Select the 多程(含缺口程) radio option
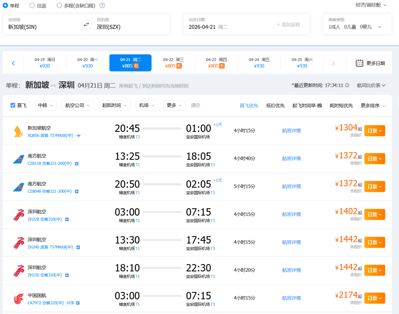This screenshot has height=314, width=399. (59, 6)
